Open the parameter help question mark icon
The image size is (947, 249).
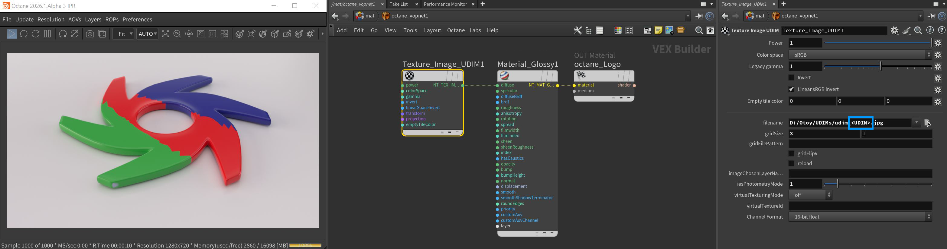pos(942,30)
